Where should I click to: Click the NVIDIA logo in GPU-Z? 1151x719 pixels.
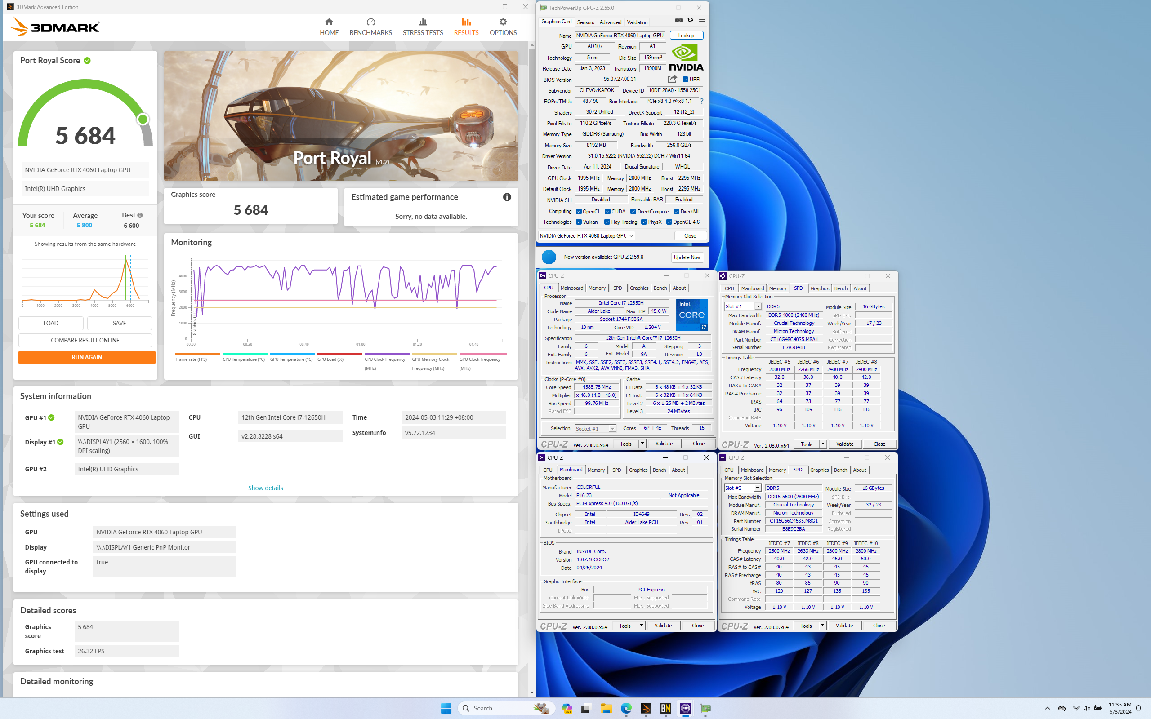click(x=686, y=58)
